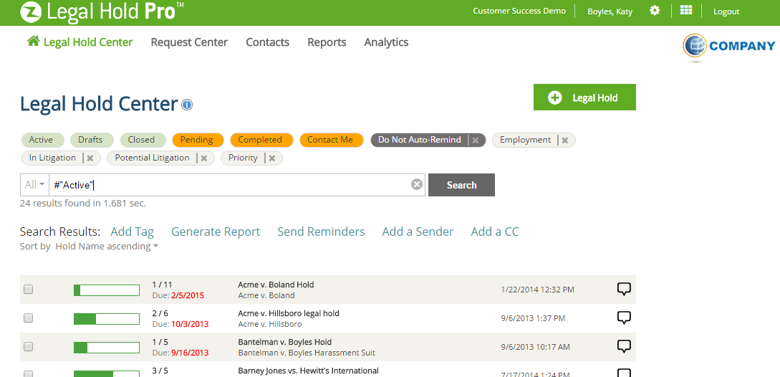Open the Reports tab
This screenshot has width=780, height=377.
(x=327, y=42)
